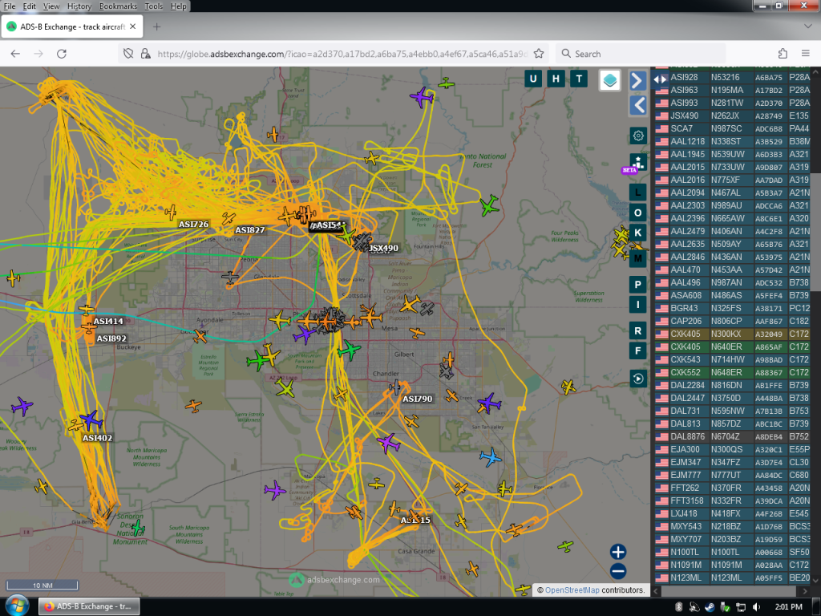
Task: Open the Tools menu
Action: [153, 6]
